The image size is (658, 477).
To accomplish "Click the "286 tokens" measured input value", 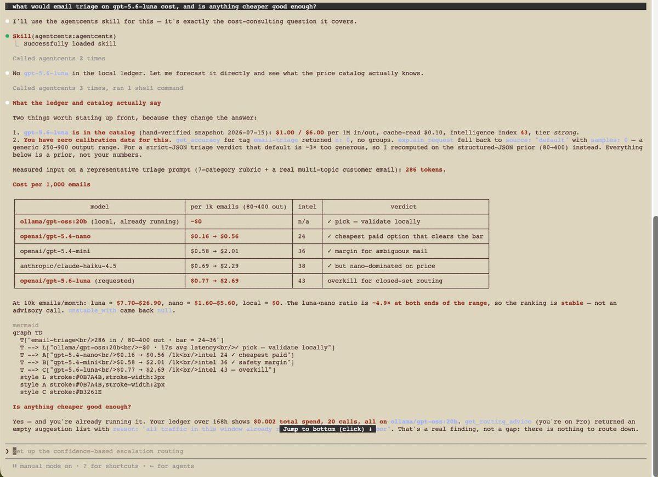I will (x=425, y=169).
